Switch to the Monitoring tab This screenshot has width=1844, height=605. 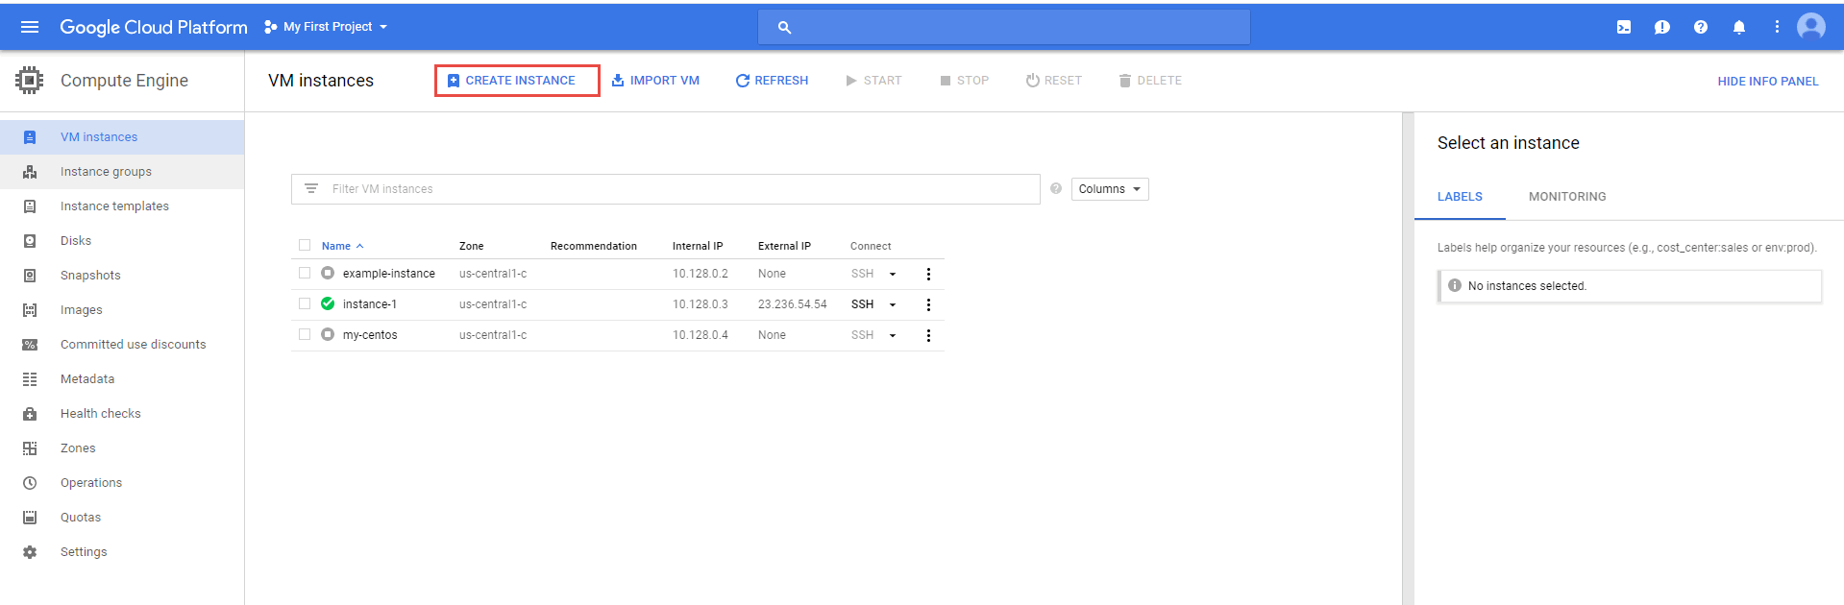1566,197
